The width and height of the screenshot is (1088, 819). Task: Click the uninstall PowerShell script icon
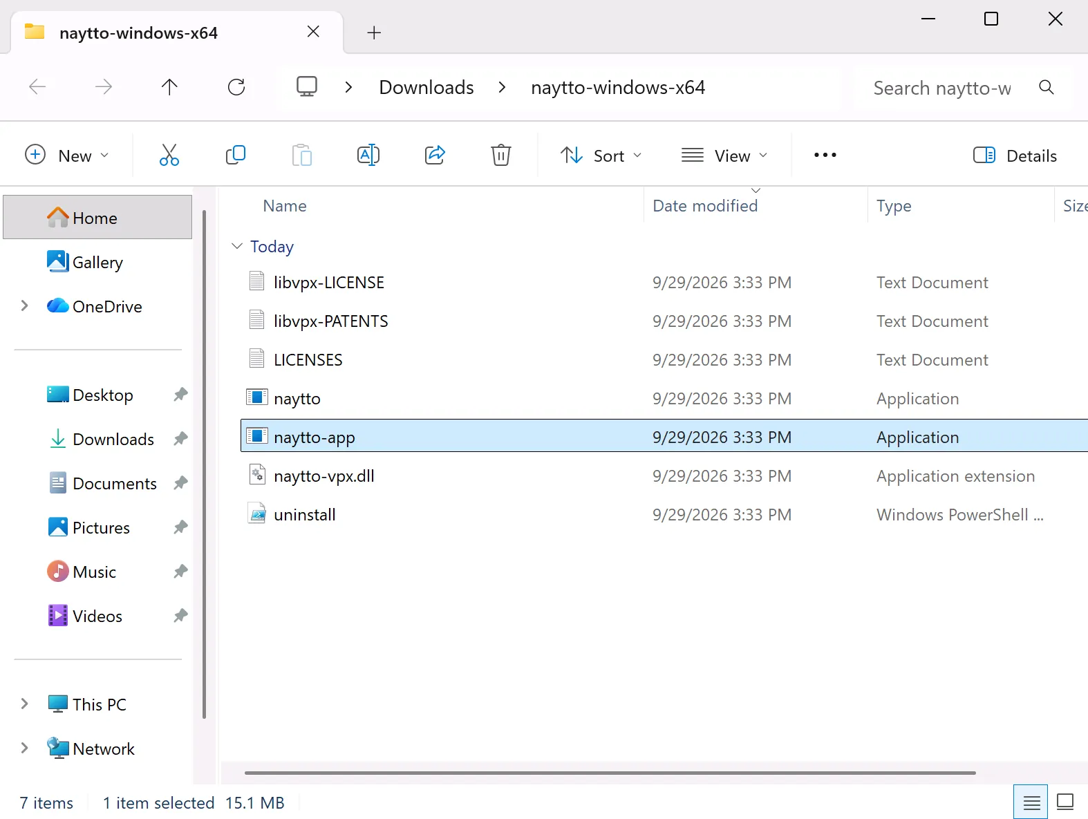pyautogui.click(x=257, y=513)
